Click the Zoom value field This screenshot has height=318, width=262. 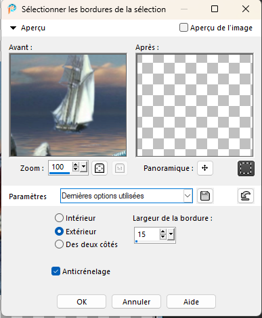point(60,167)
